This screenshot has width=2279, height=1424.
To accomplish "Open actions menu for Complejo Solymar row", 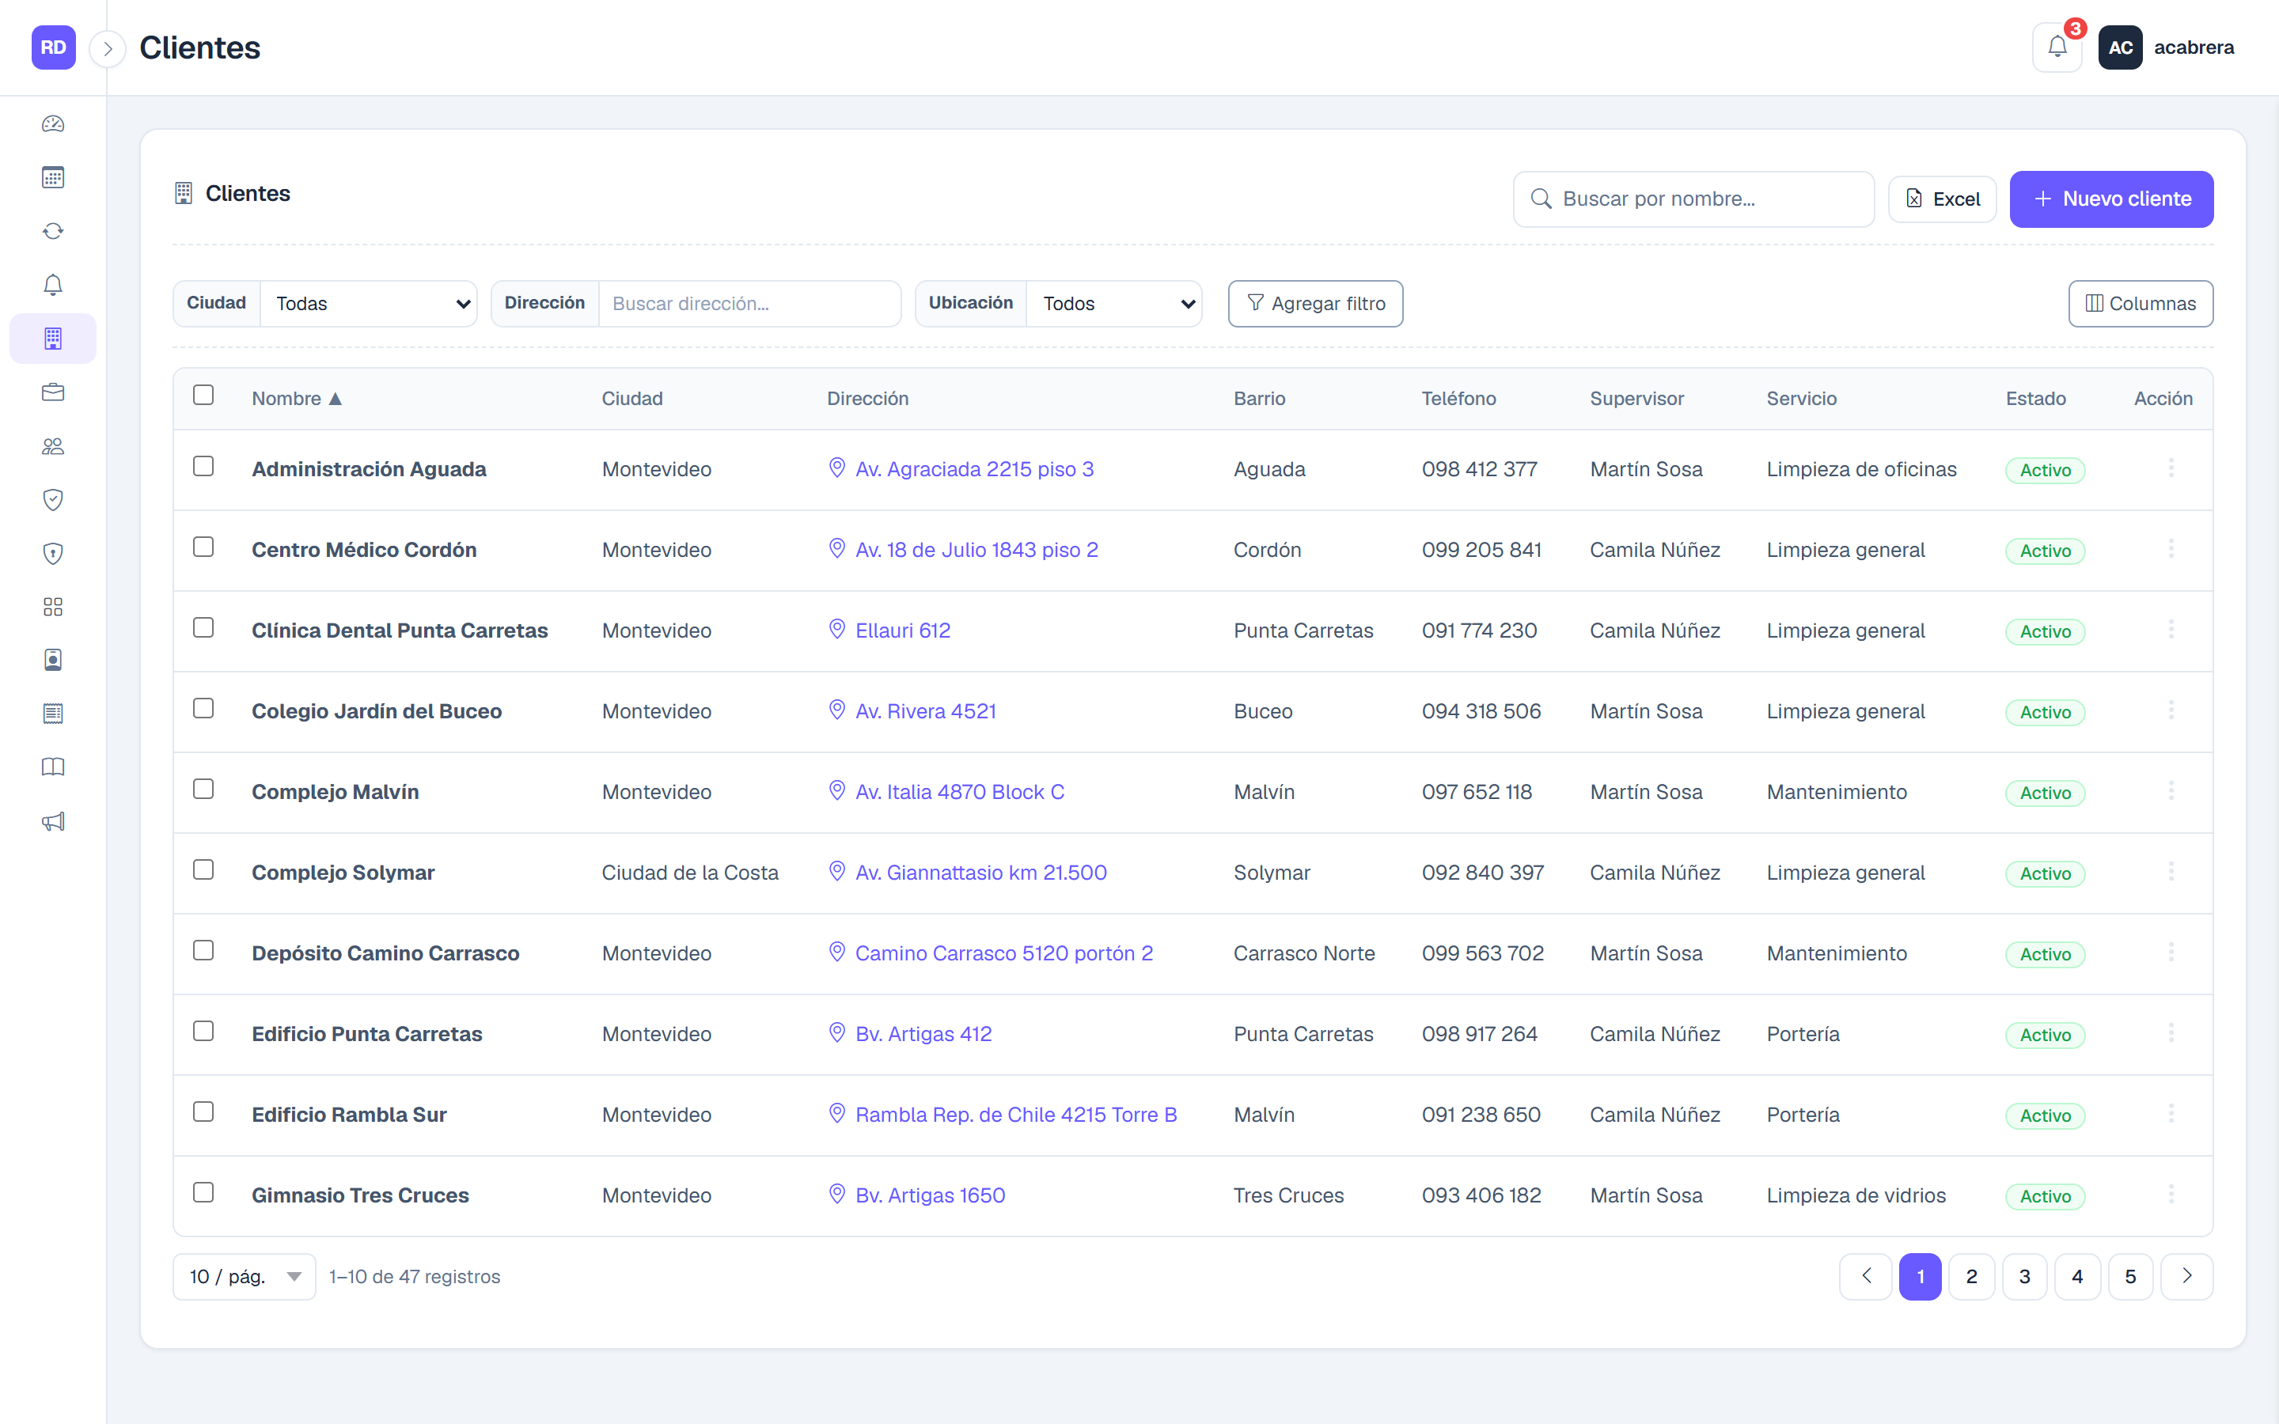I will [2171, 872].
